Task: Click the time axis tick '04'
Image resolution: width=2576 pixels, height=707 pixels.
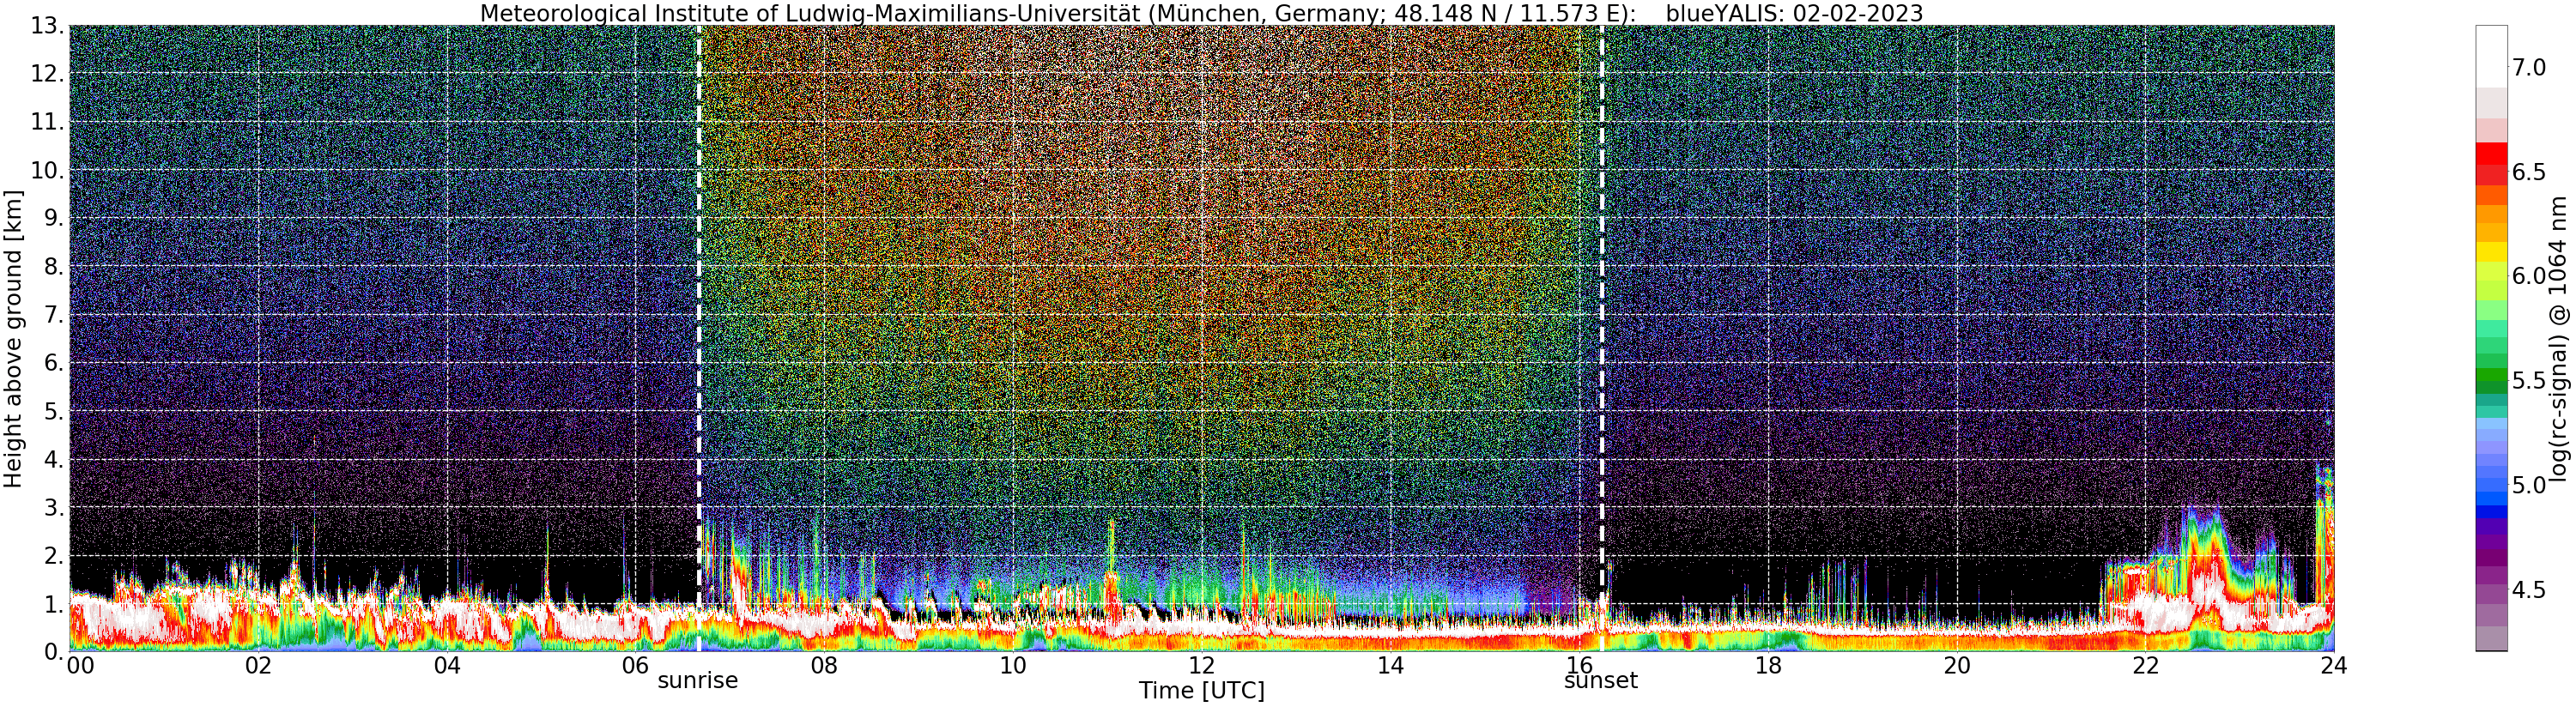Action: coord(447,666)
